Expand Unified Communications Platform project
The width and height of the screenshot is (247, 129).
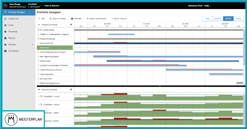[x=38, y=65]
